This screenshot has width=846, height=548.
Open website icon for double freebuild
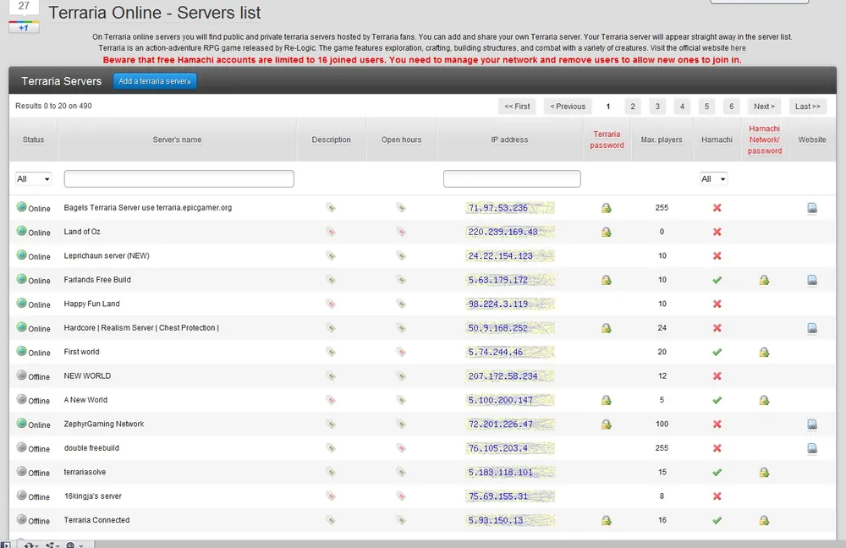tap(812, 448)
